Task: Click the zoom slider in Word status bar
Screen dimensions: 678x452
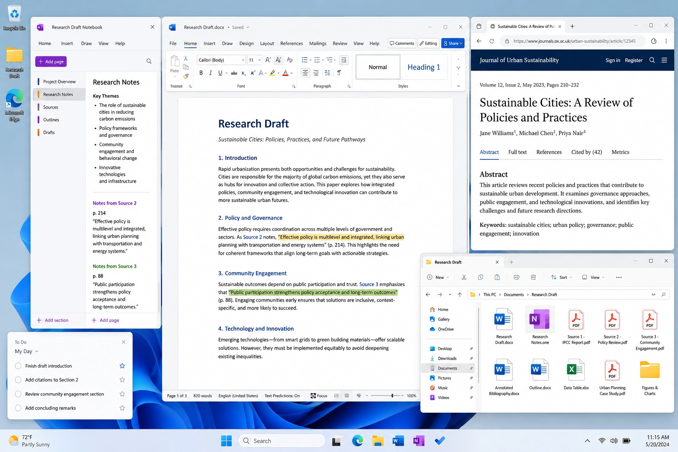Action: tap(388, 395)
